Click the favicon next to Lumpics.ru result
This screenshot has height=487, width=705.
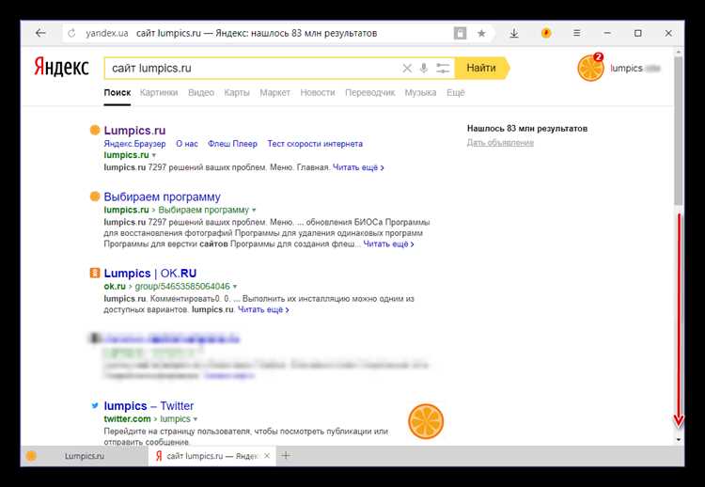[94, 131]
